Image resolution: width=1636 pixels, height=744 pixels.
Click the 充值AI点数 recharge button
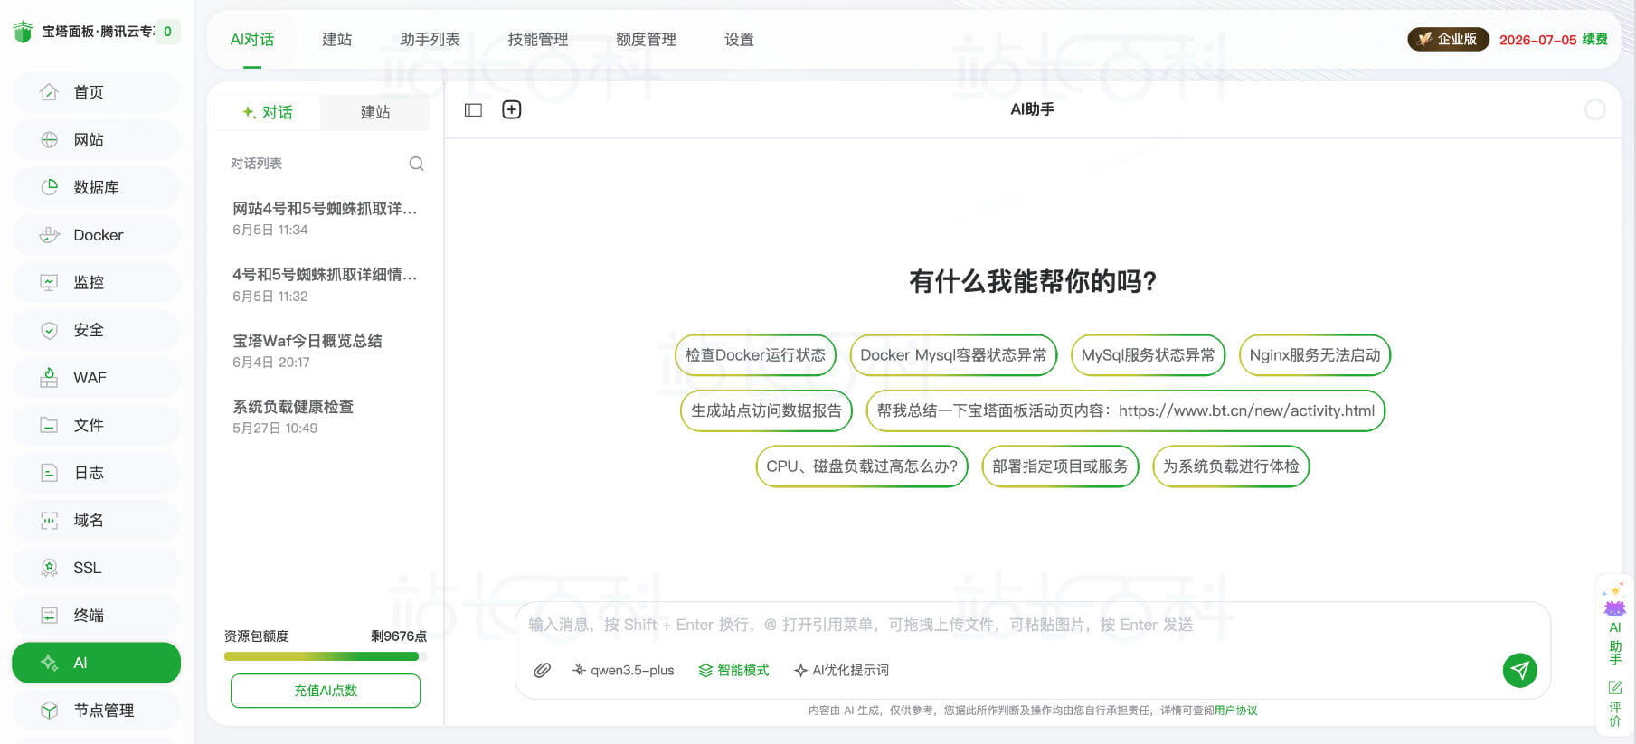pos(326,691)
